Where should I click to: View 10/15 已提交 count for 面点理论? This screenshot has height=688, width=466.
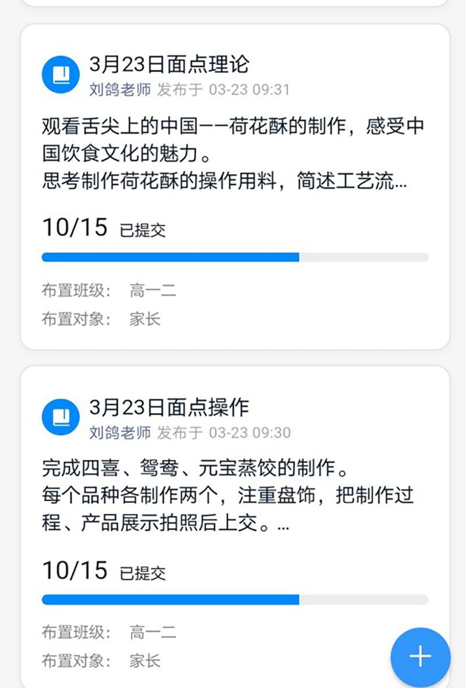[104, 228]
